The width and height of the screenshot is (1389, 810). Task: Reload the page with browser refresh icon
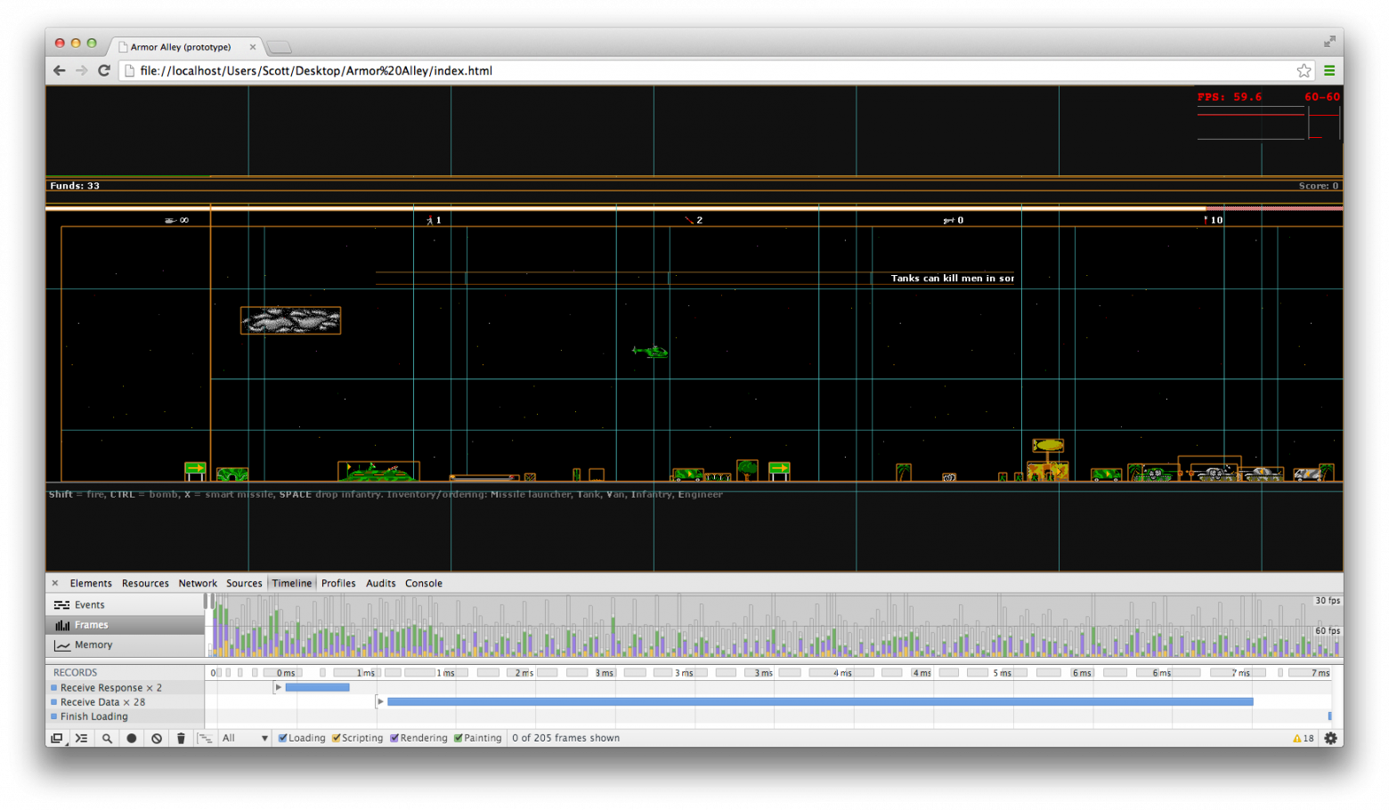point(104,70)
